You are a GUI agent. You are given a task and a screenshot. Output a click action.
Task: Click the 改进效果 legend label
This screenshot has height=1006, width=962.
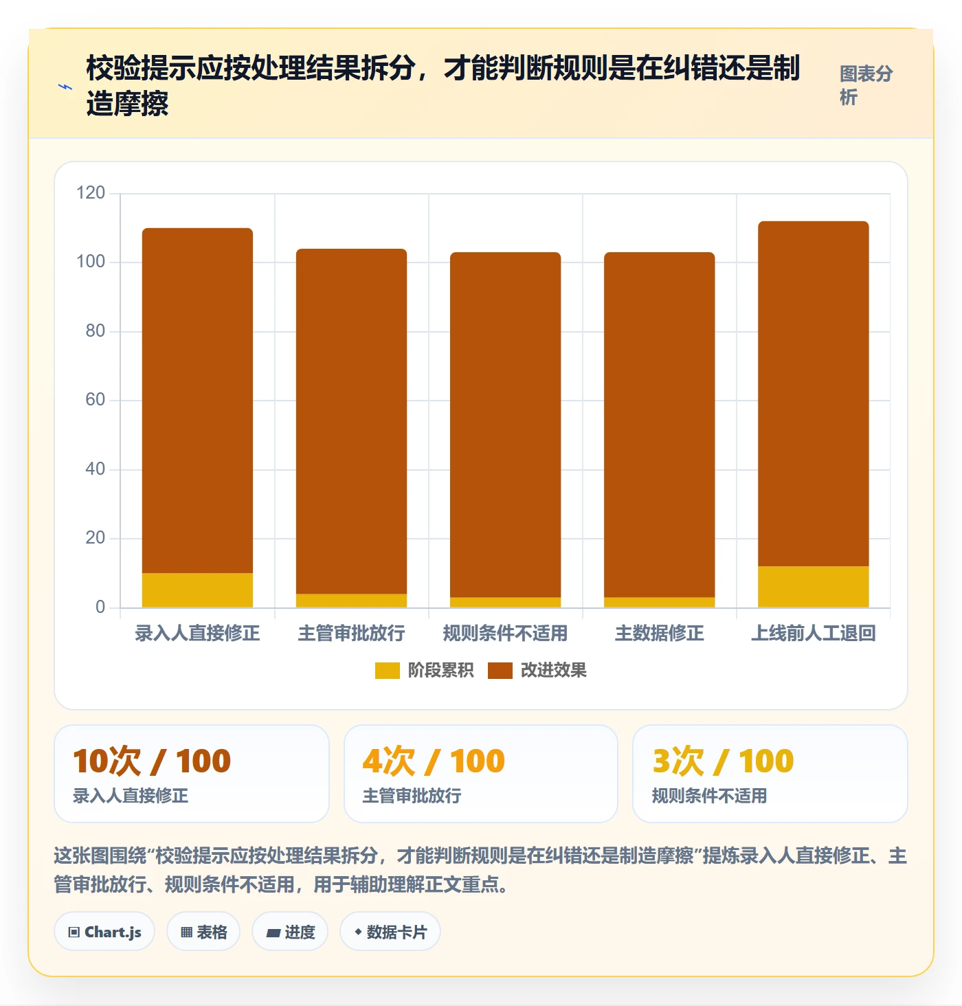553,671
